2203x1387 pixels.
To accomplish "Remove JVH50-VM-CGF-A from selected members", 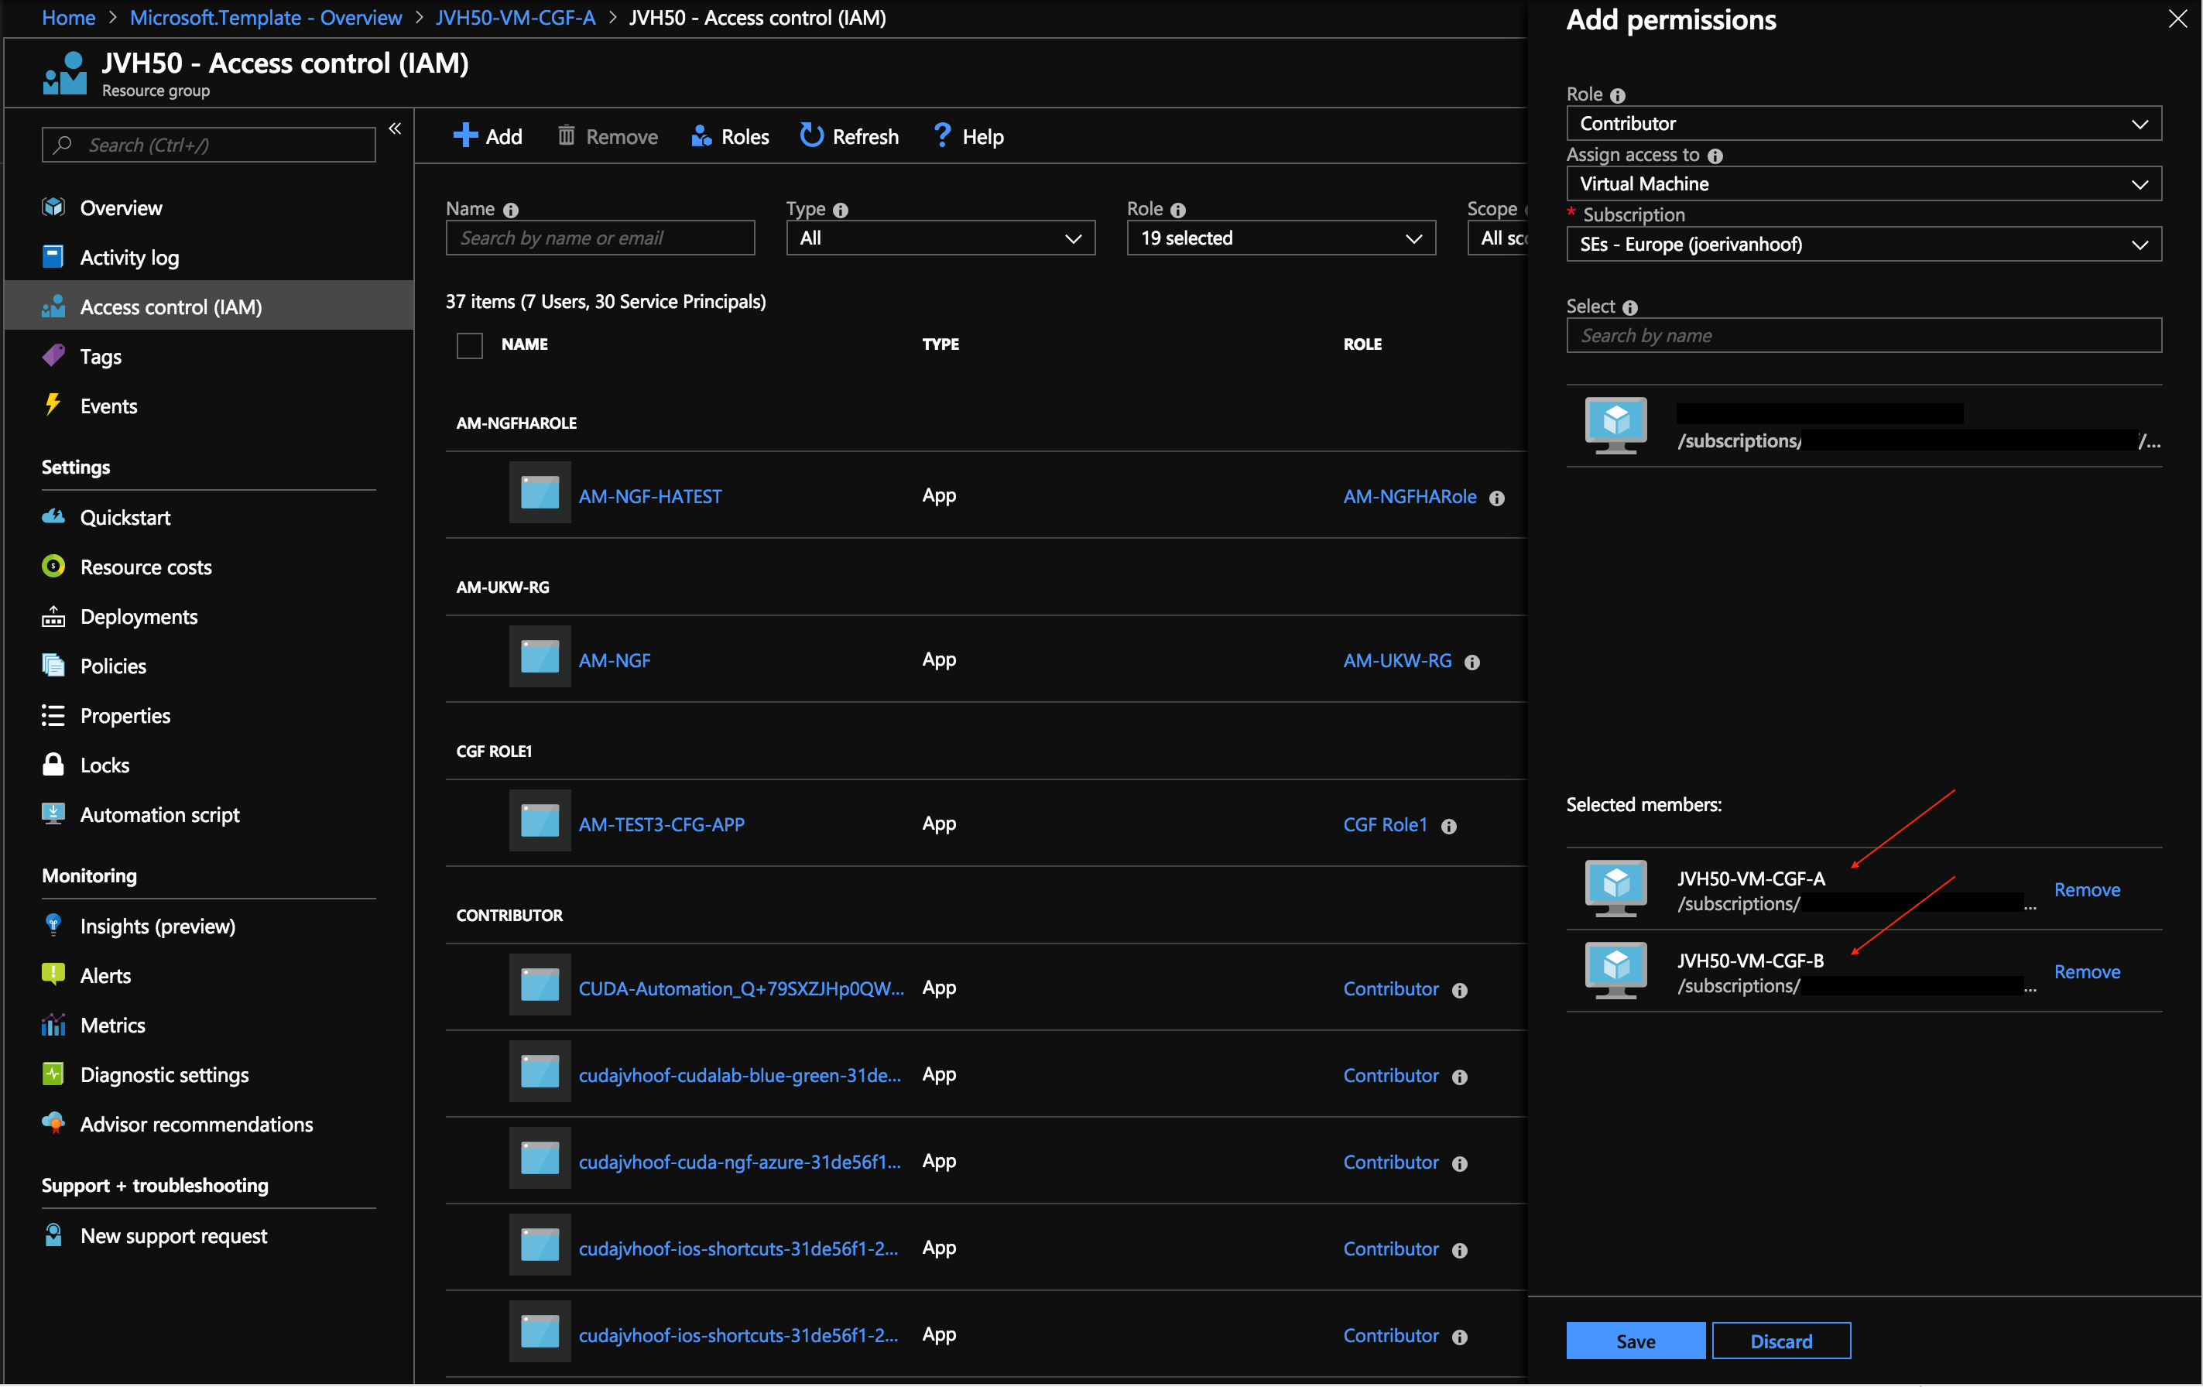I will pyautogui.click(x=2087, y=889).
